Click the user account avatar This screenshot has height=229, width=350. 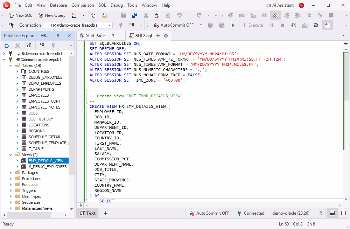pos(301,5)
